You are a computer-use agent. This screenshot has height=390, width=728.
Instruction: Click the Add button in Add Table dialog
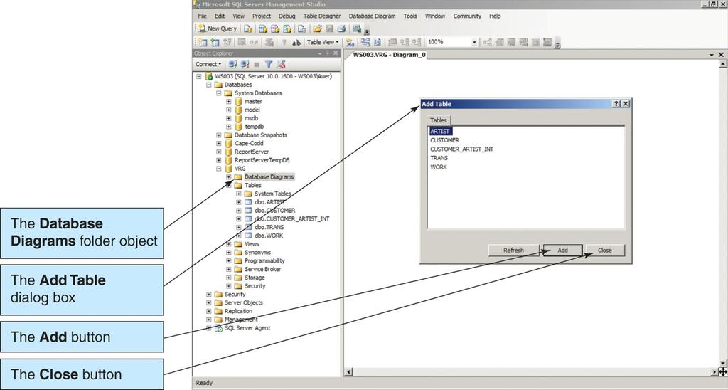point(563,250)
